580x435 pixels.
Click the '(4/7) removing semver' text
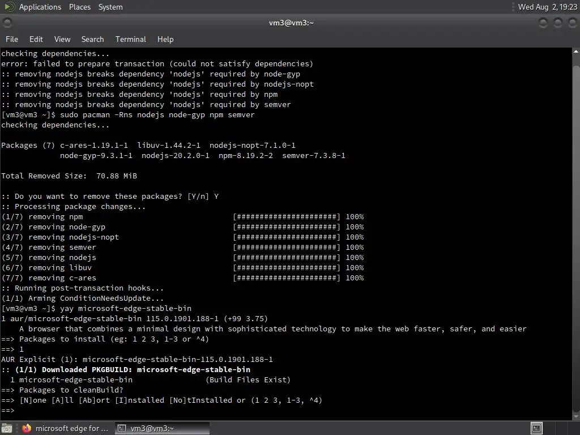coord(49,248)
